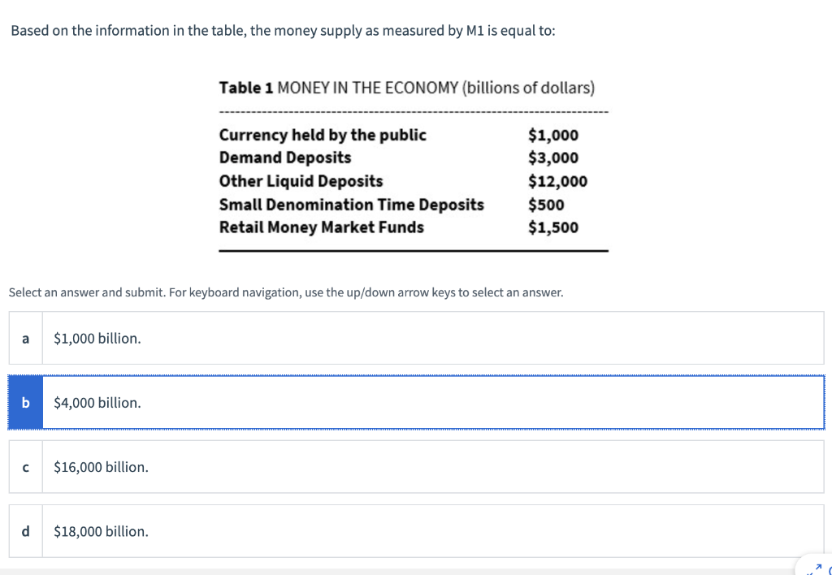Click the letter badge for answer d
The width and height of the screenshot is (832, 575).
coord(24,531)
